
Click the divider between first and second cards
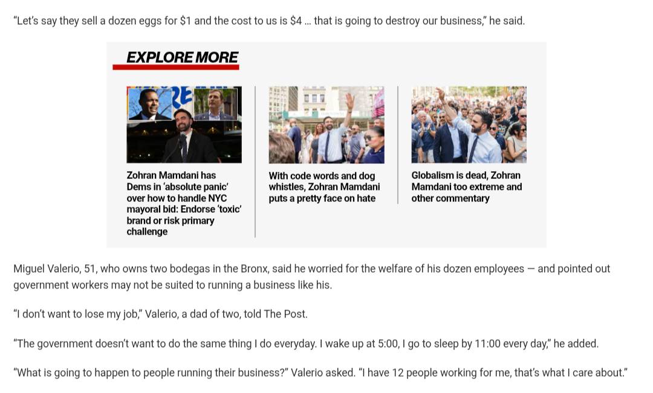click(255, 161)
